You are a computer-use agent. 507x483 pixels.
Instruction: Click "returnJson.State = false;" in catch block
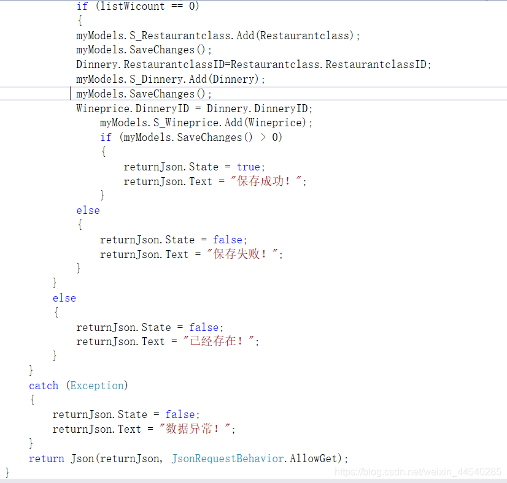[126, 414]
